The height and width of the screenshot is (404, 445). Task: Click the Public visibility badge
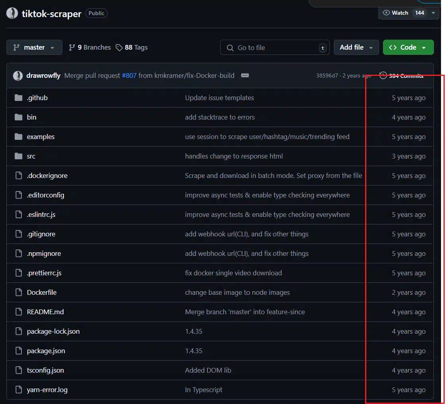pyautogui.click(x=97, y=13)
